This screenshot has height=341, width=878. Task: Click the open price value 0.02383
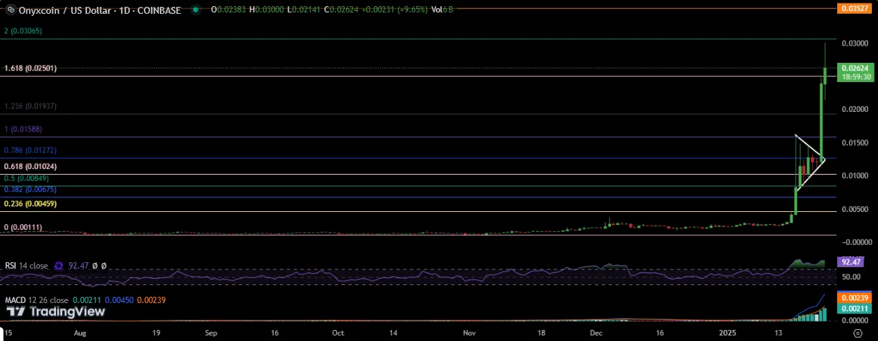232,10
